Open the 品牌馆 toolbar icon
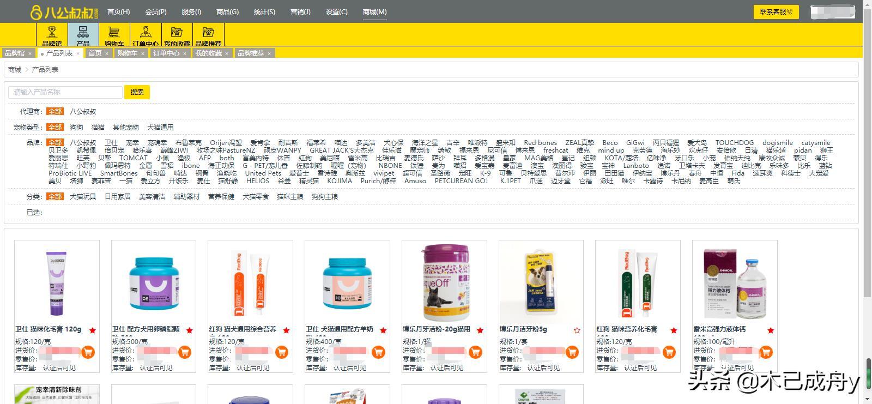Screen dimensions: 872x404 52,35
